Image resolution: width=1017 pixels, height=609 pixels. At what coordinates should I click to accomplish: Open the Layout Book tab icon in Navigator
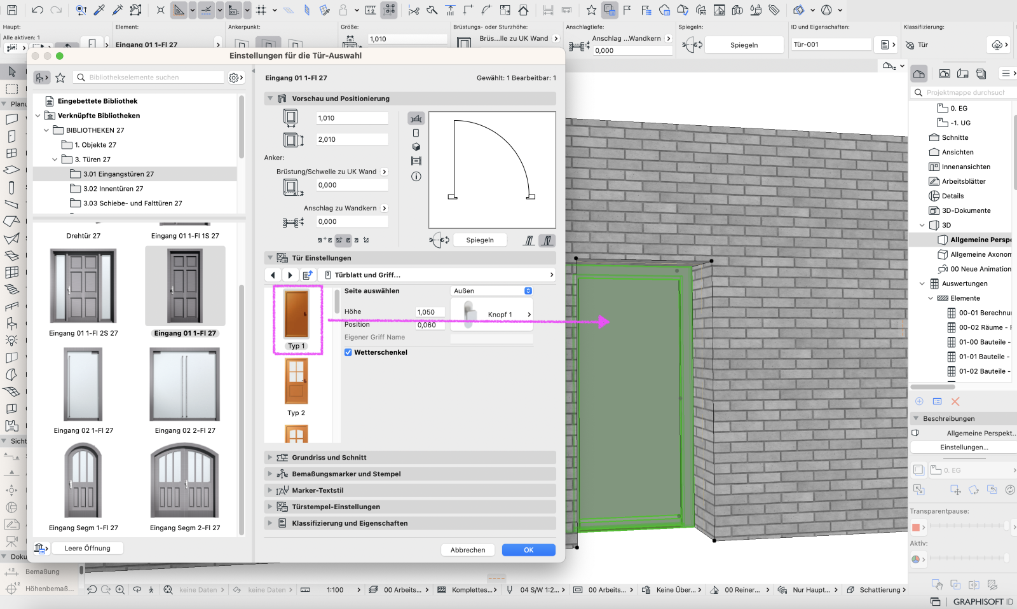(x=963, y=74)
